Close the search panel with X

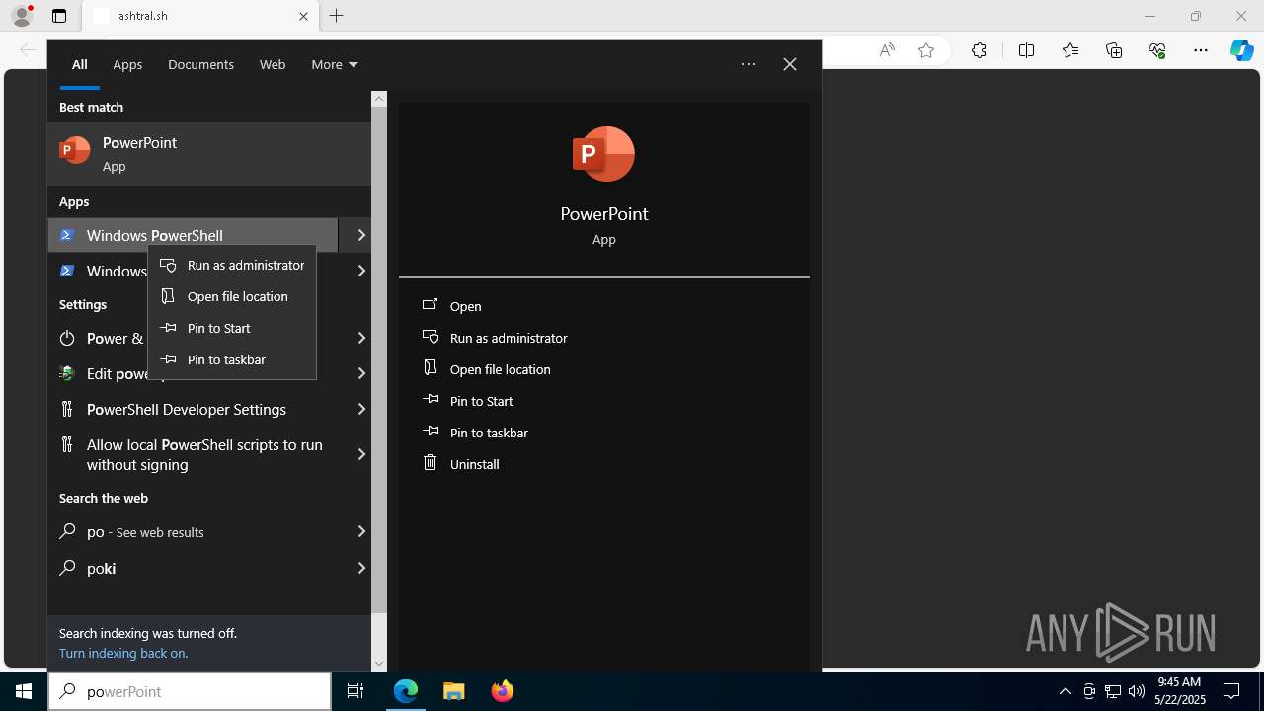pos(790,64)
